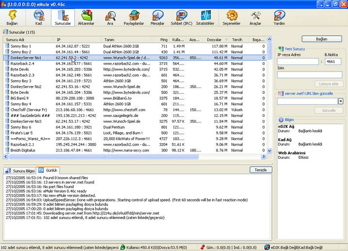Click the İsim input field
The image size is (348, 251).
[310, 75]
